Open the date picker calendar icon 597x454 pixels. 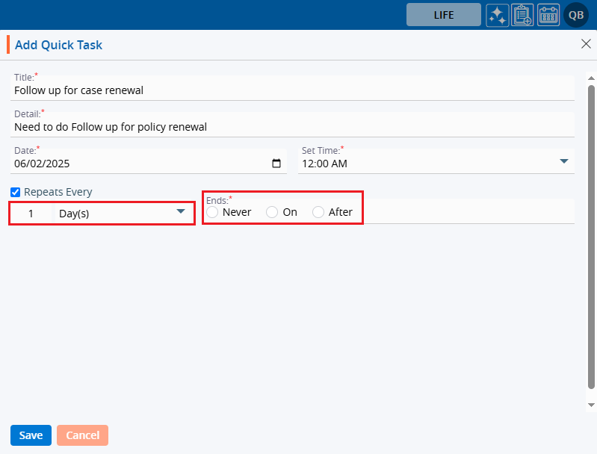click(x=276, y=164)
